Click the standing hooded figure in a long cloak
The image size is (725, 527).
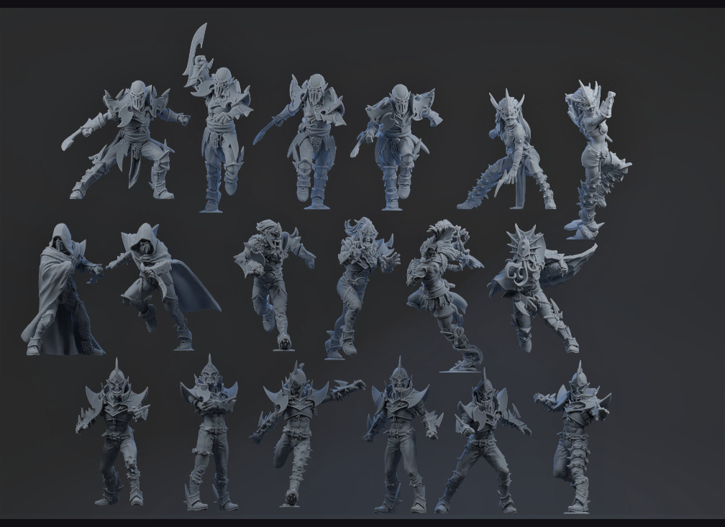click(63, 290)
